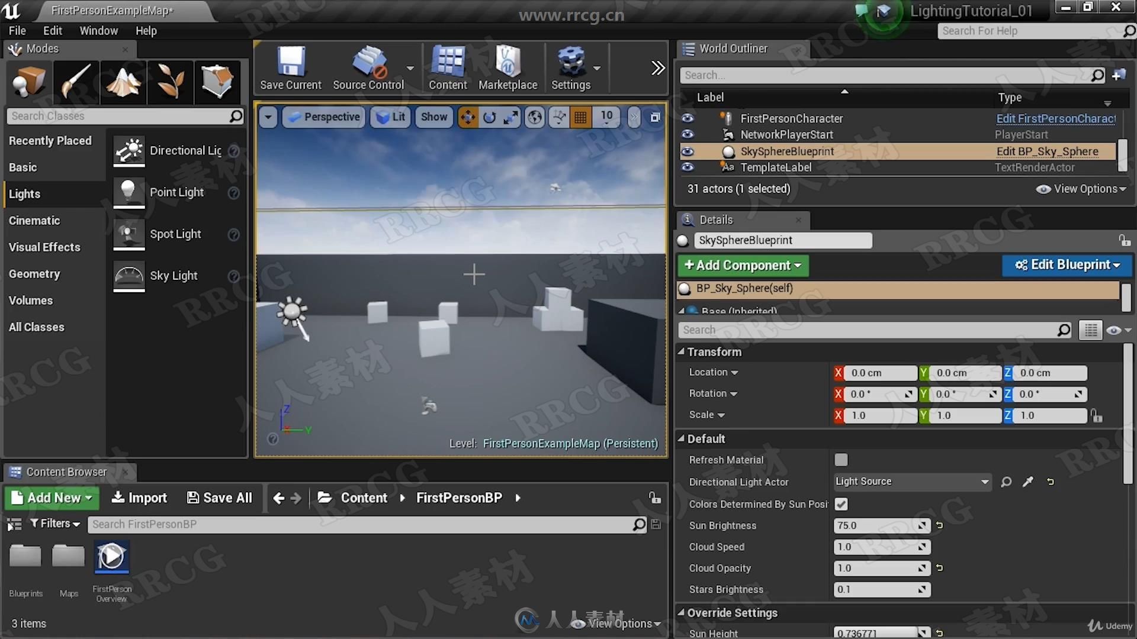Viewport: 1137px width, 639px height.
Task: Open the Light Source actor dropdown
Action: coord(912,482)
